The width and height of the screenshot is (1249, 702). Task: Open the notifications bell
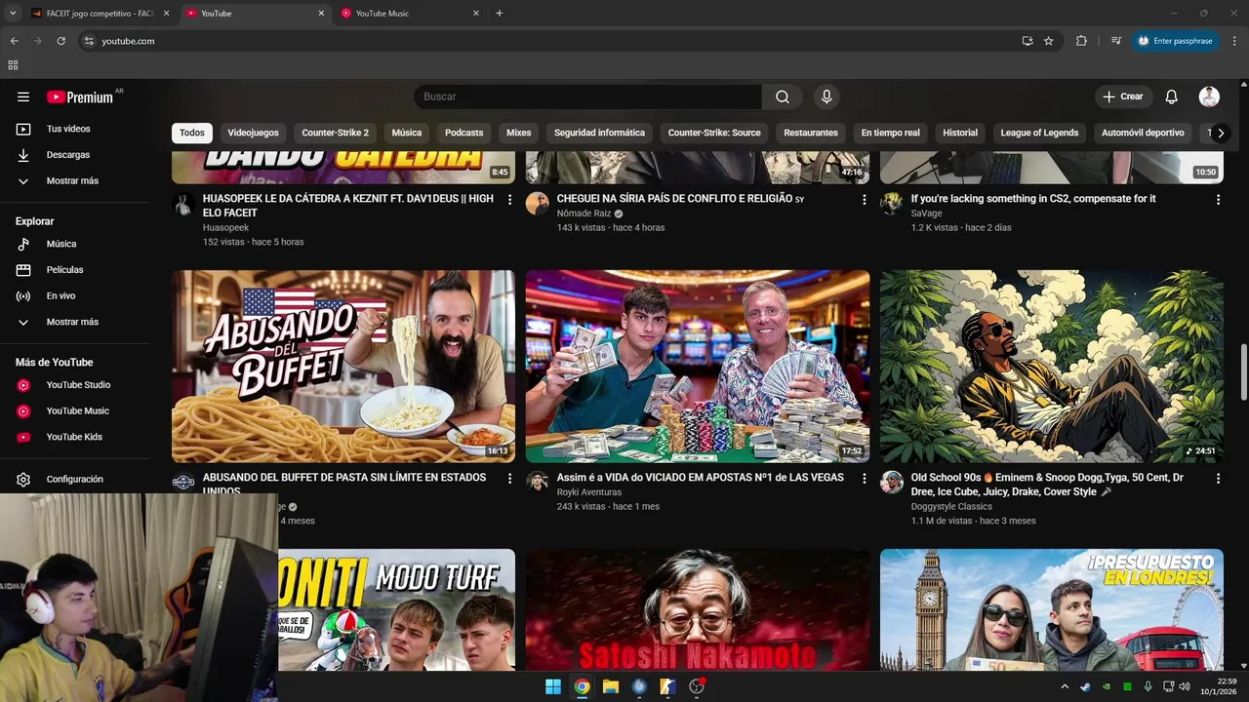pyautogui.click(x=1172, y=97)
